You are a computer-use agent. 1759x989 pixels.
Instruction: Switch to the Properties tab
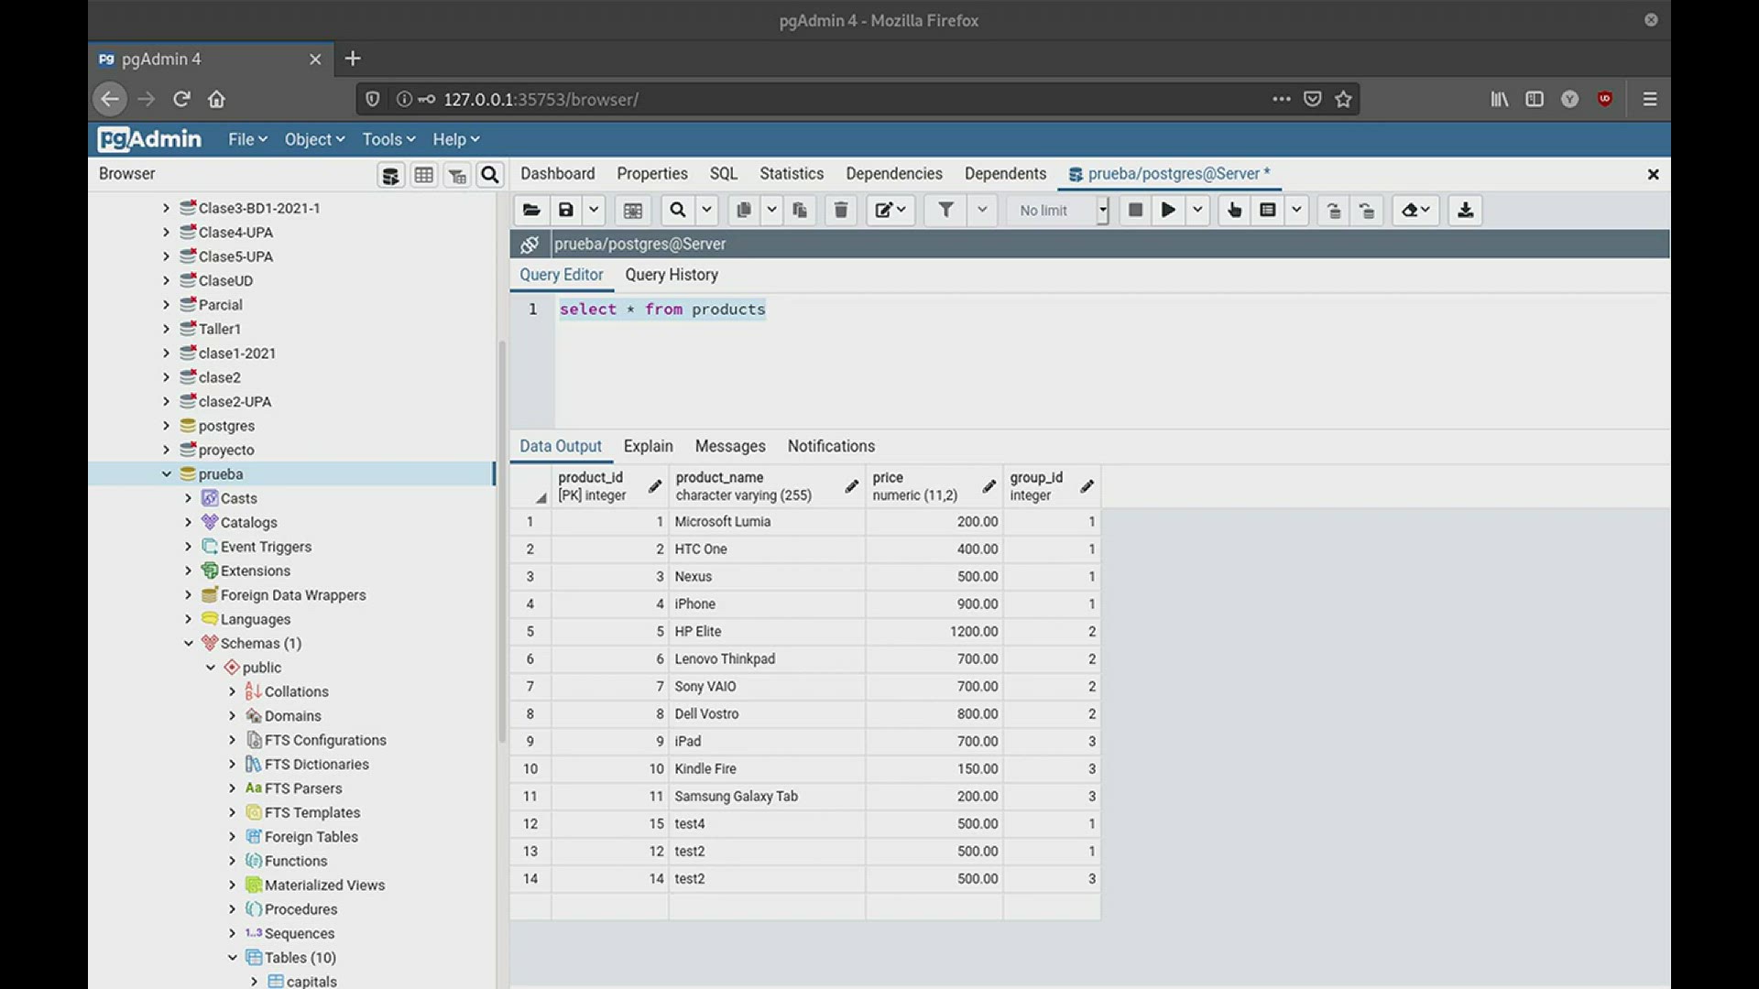click(652, 174)
